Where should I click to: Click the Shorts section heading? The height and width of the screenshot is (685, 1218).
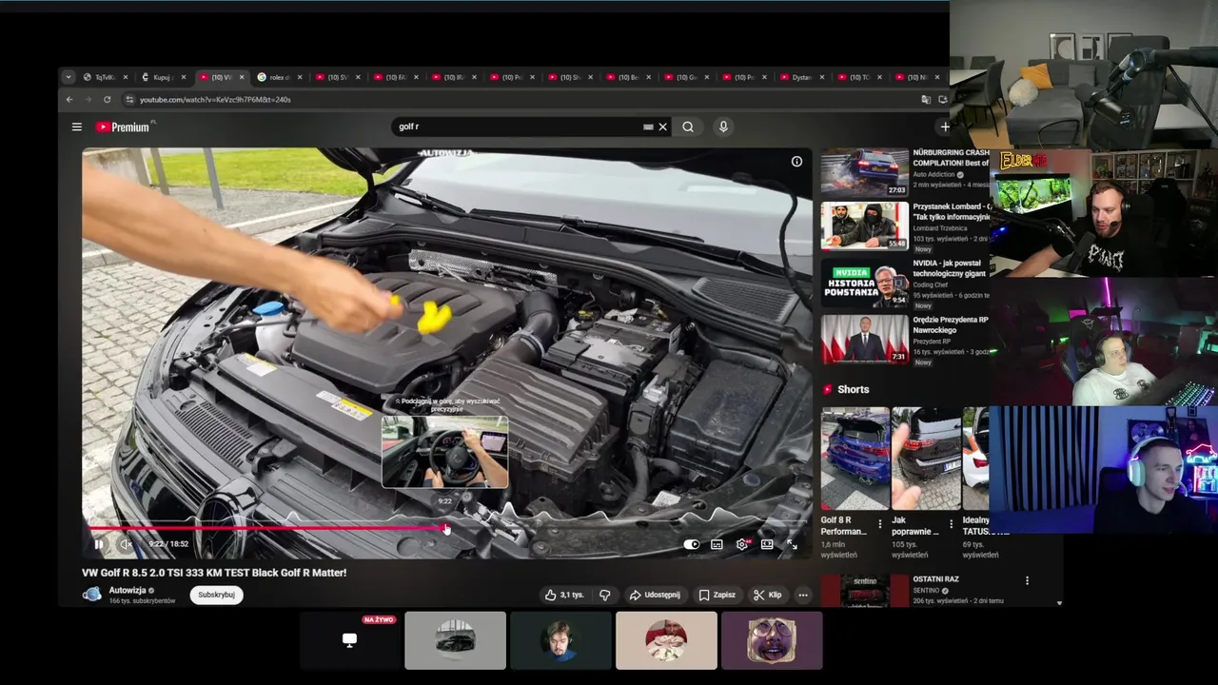pyautogui.click(x=853, y=389)
